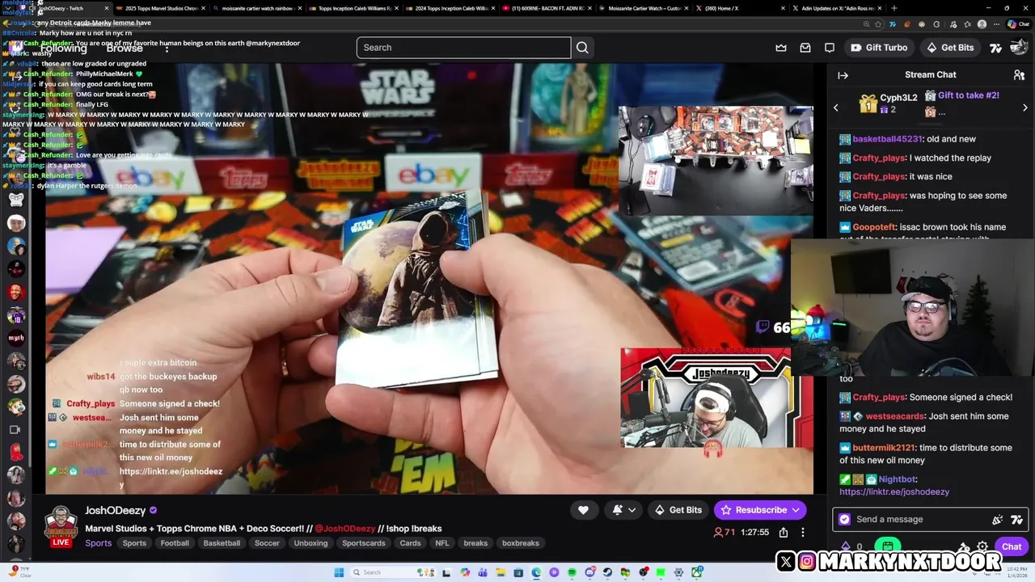Open Spotify from the taskbar

pyautogui.click(x=572, y=572)
